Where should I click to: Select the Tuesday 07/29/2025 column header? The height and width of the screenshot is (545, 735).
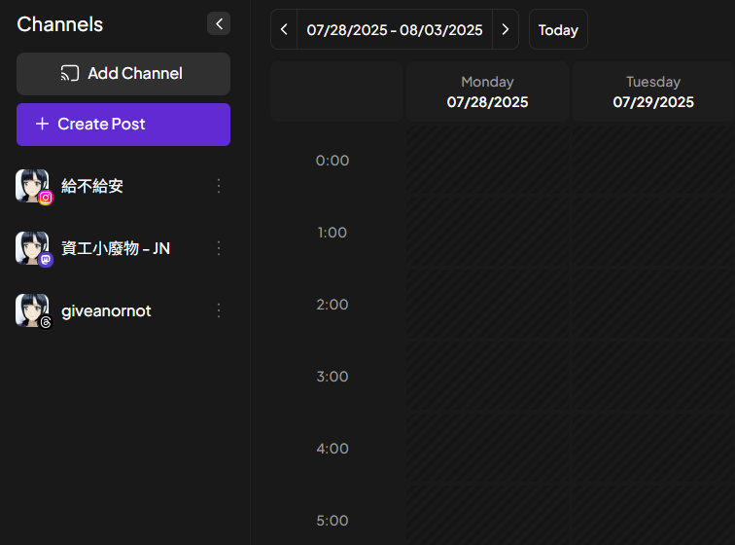pos(652,91)
